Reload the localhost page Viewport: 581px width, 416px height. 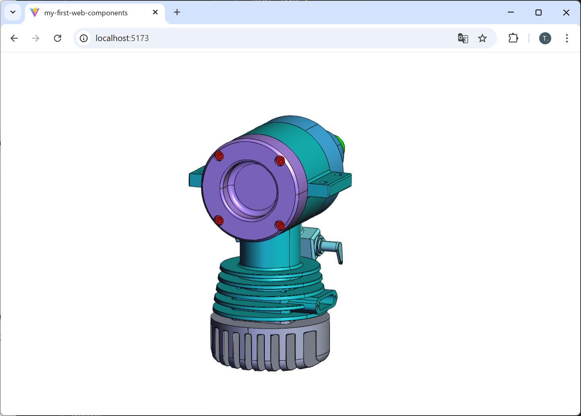click(x=58, y=38)
